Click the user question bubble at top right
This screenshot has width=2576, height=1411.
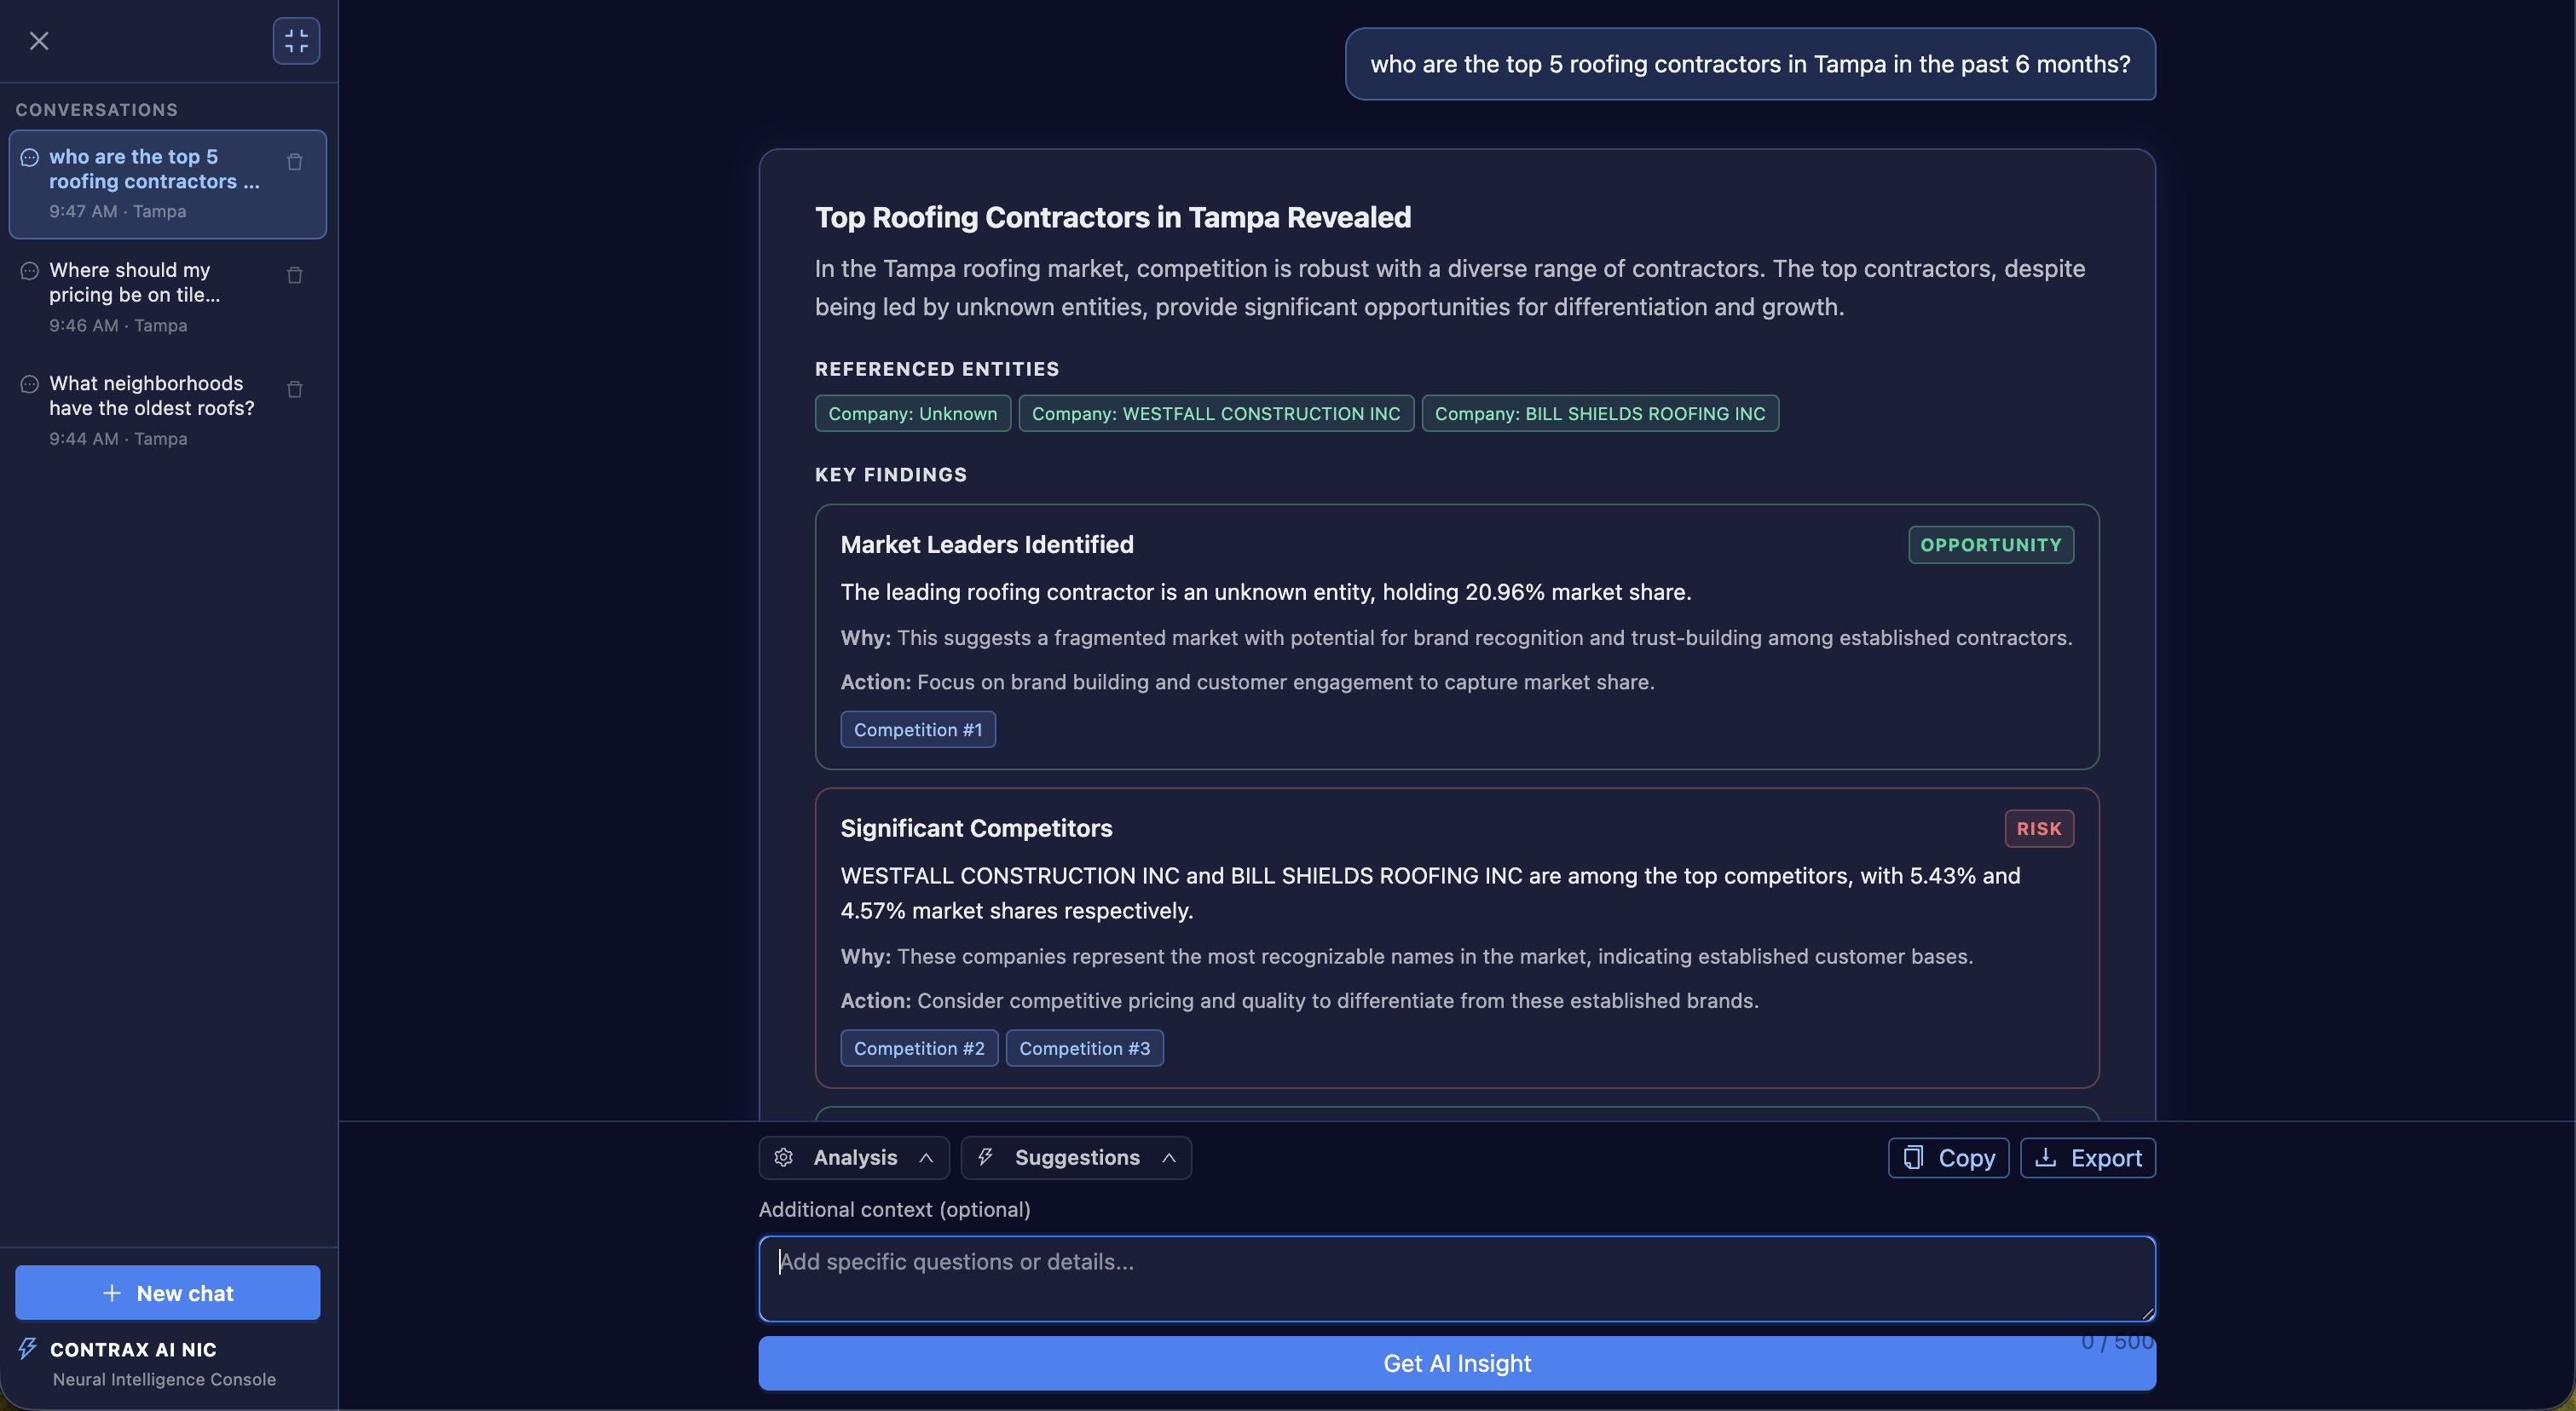(1750, 64)
